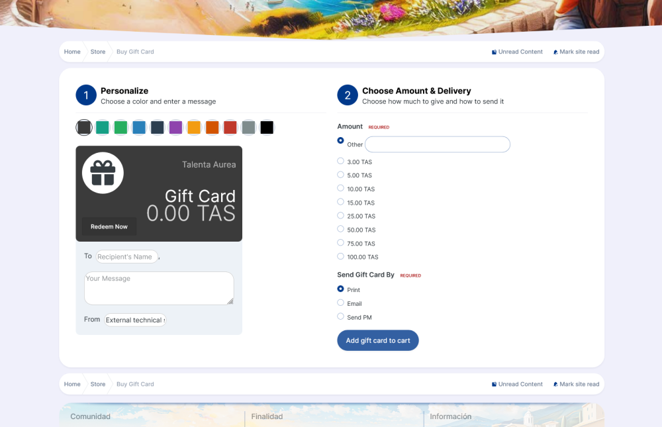
Task: Choose the dark orange card color swatch
Action: [212, 128]
